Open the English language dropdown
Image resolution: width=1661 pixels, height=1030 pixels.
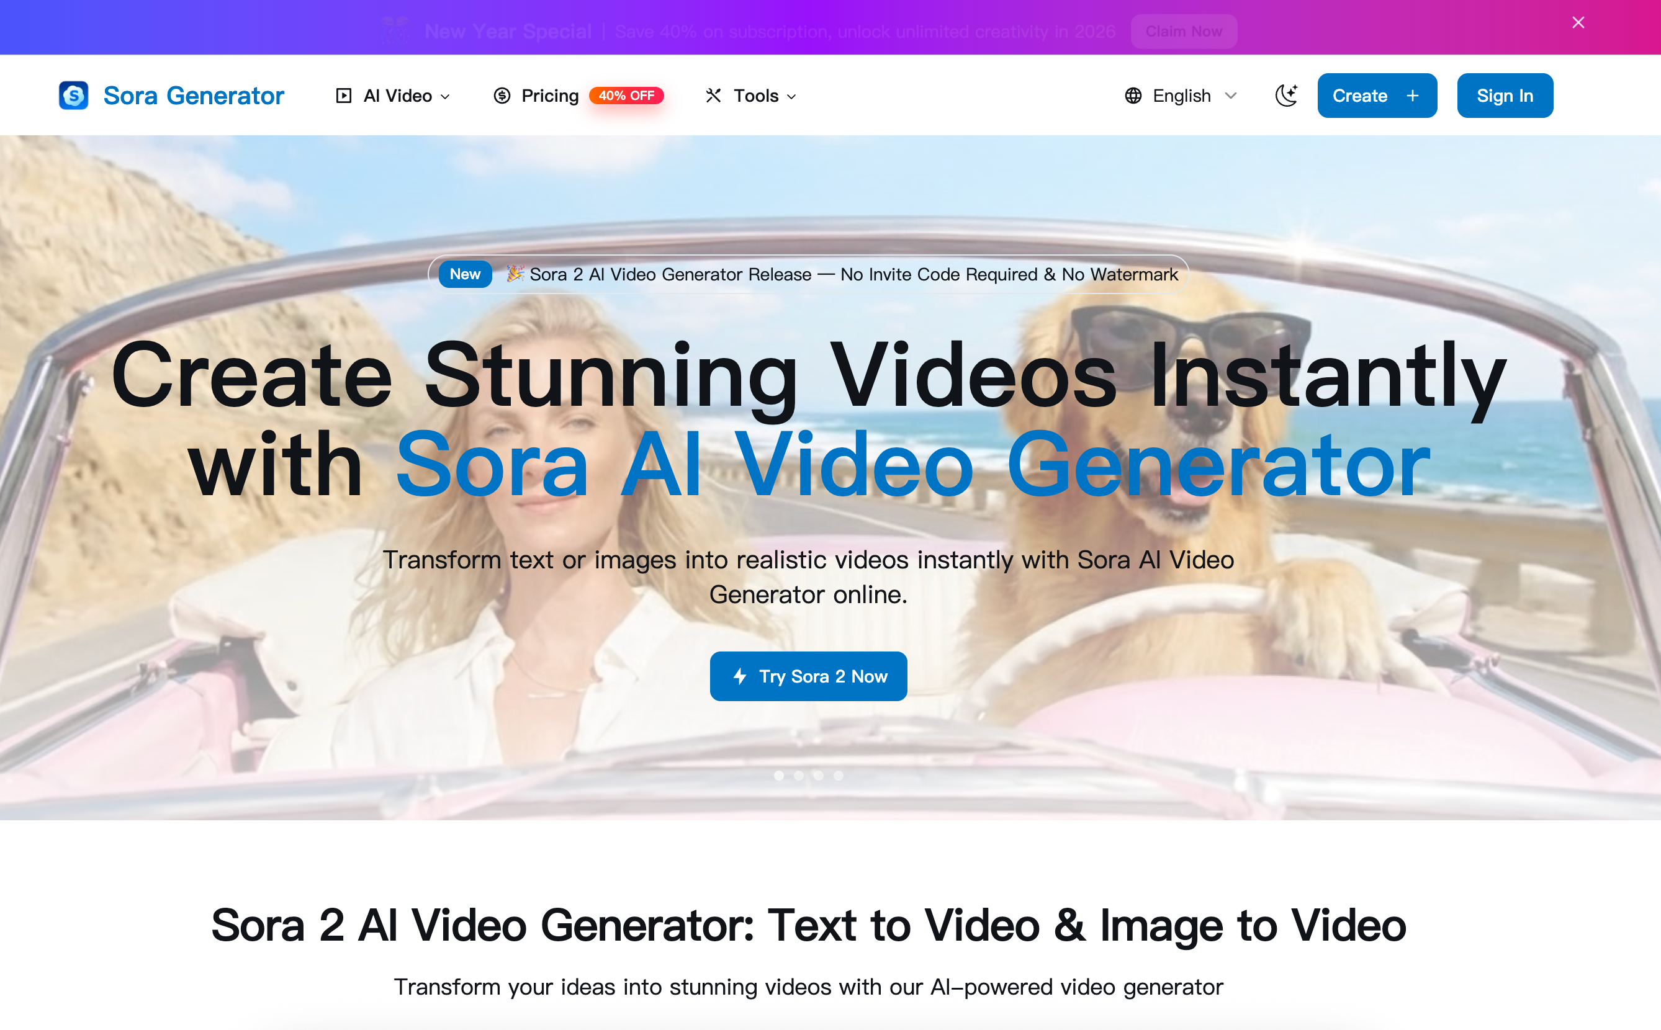[1181, 96]
